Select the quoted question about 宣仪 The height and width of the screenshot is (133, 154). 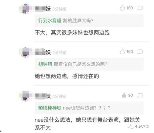pos(80,64)
